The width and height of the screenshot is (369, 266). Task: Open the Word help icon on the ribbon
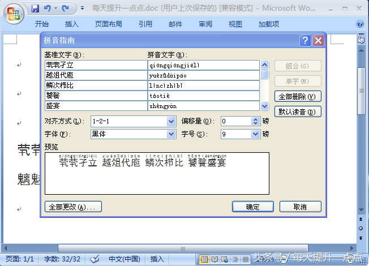pyautogui.click(x=360, y=24)
